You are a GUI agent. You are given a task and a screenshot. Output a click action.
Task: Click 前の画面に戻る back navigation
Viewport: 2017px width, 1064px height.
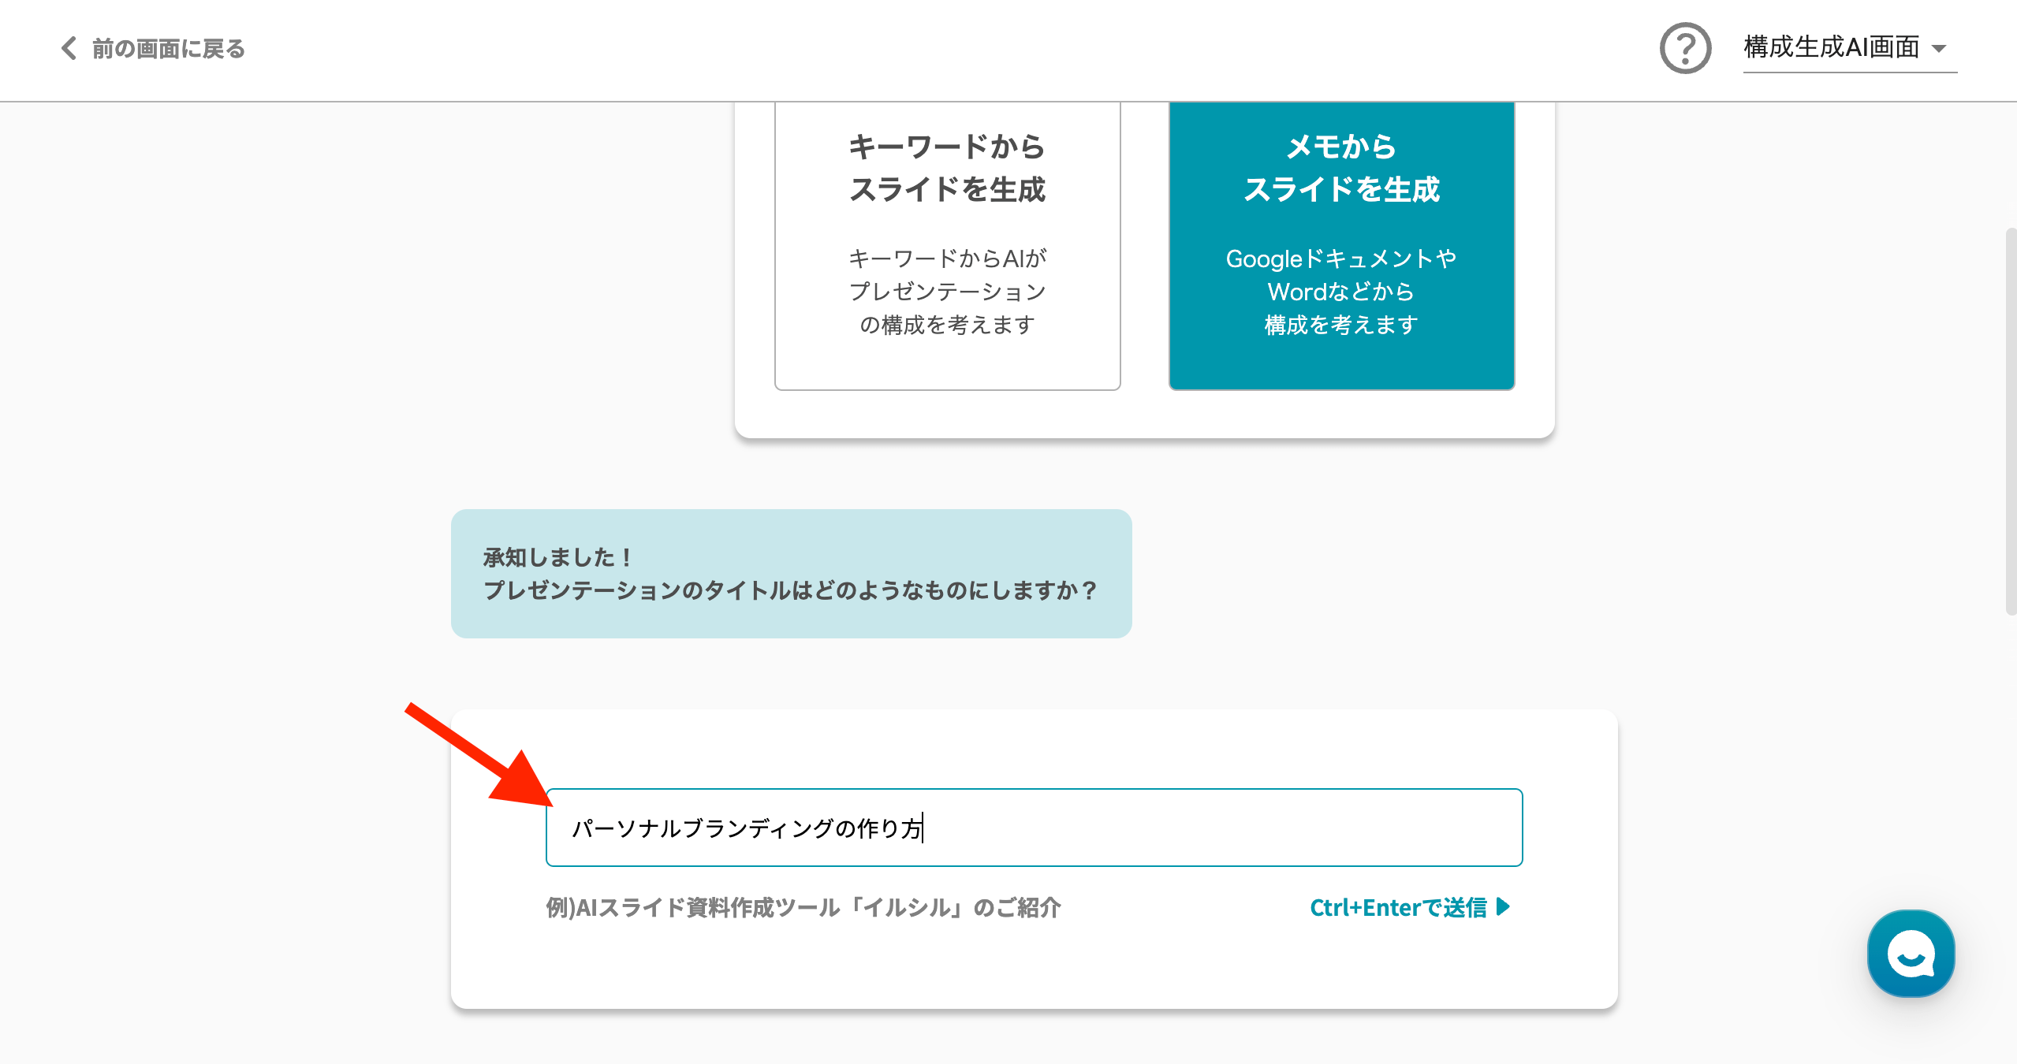click(x=151, y=50)
